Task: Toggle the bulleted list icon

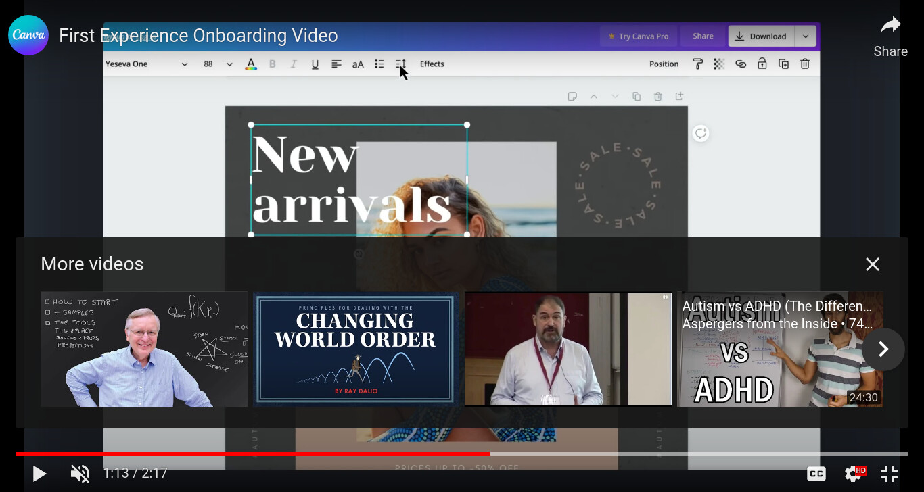Action: [x=379, y=64]
